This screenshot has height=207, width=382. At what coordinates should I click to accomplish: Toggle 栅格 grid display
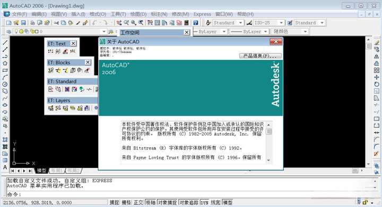pos(126,202)
